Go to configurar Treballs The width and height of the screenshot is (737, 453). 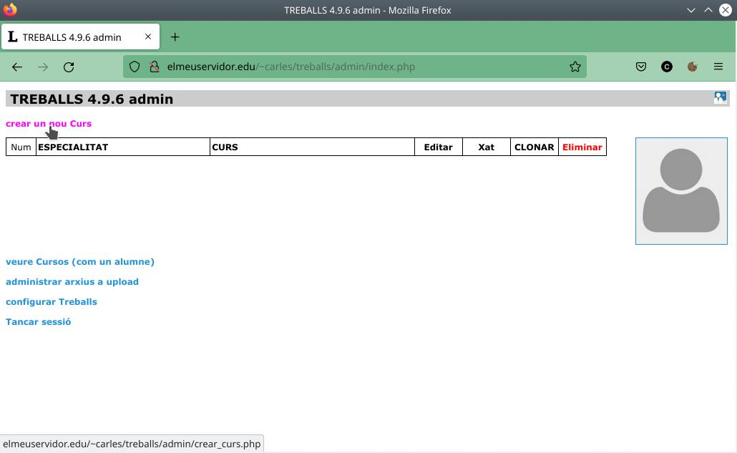(52, 302)
